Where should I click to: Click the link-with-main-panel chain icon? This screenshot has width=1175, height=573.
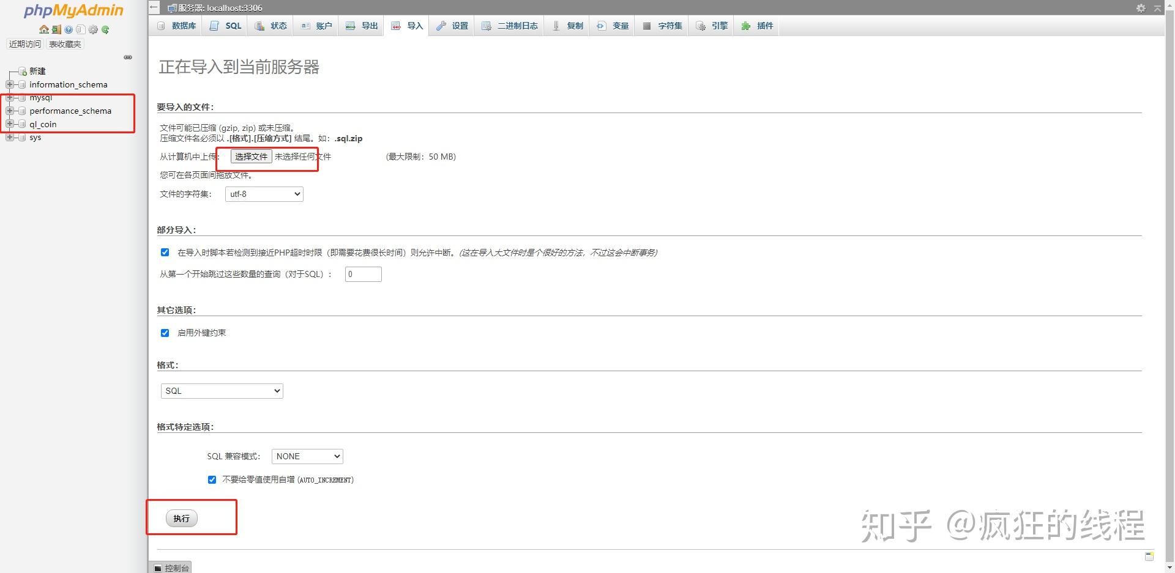[128, 57]
